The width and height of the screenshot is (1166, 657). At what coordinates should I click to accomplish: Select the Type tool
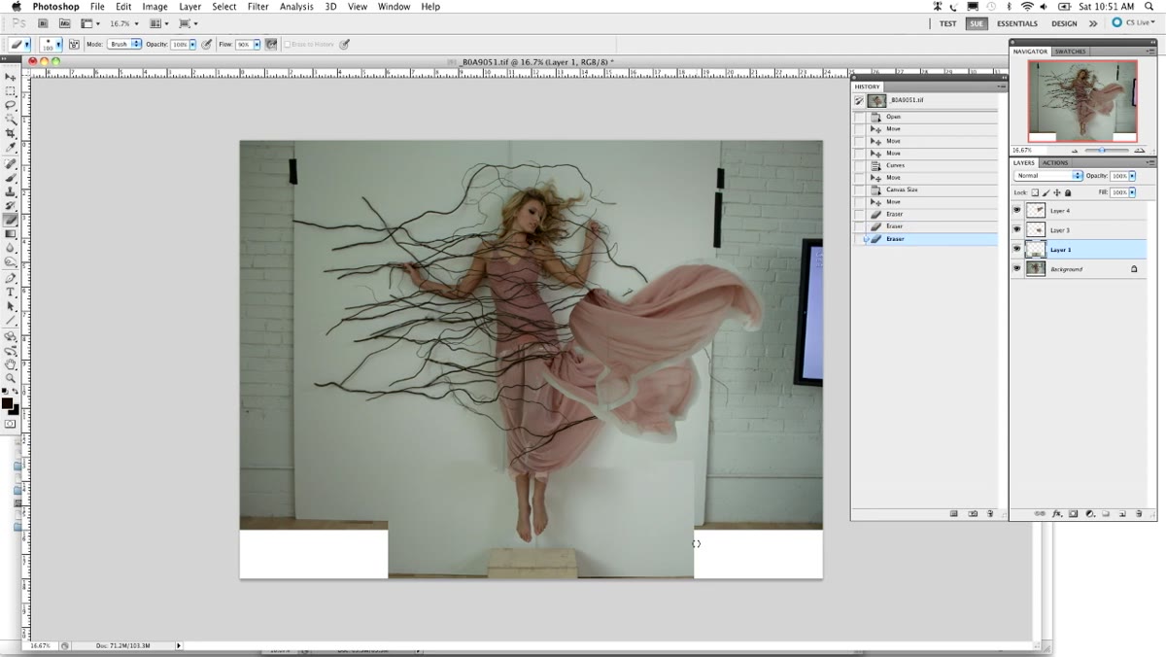point(11,292)
